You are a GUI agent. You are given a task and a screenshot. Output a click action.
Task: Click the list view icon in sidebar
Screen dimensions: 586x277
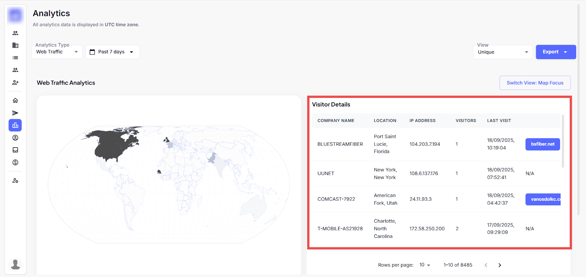point(15,58)
